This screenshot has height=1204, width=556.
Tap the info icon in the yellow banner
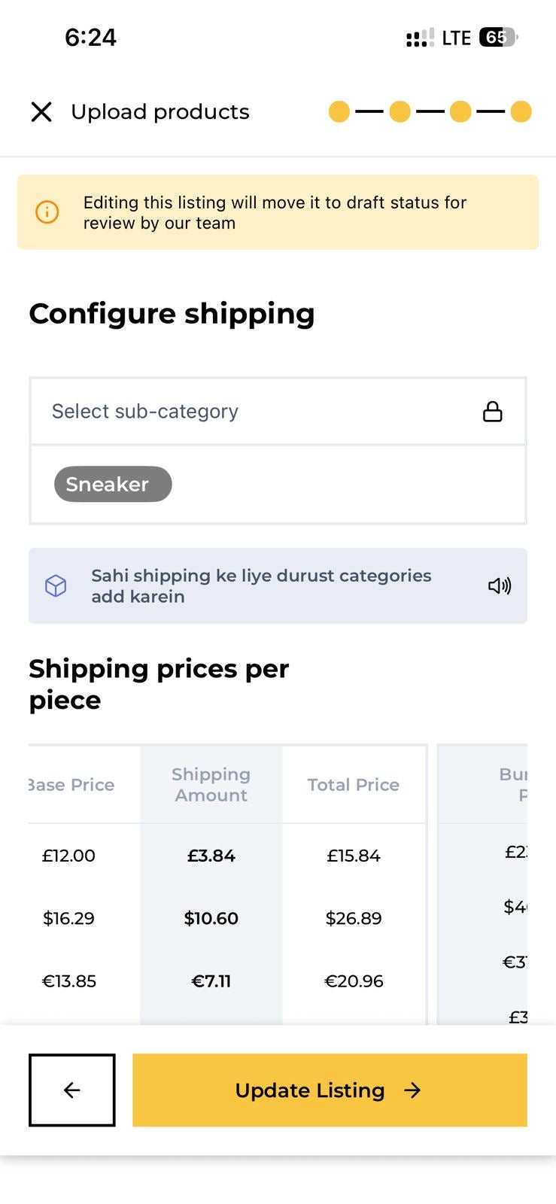(x=47, y=212)
